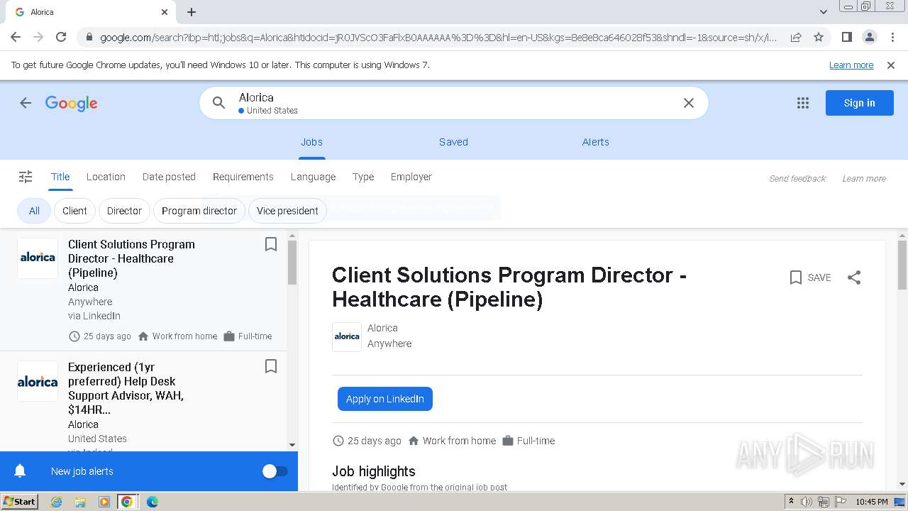Toggle New job alerts switch
This screenshot has width=908, height=511.
275,471
